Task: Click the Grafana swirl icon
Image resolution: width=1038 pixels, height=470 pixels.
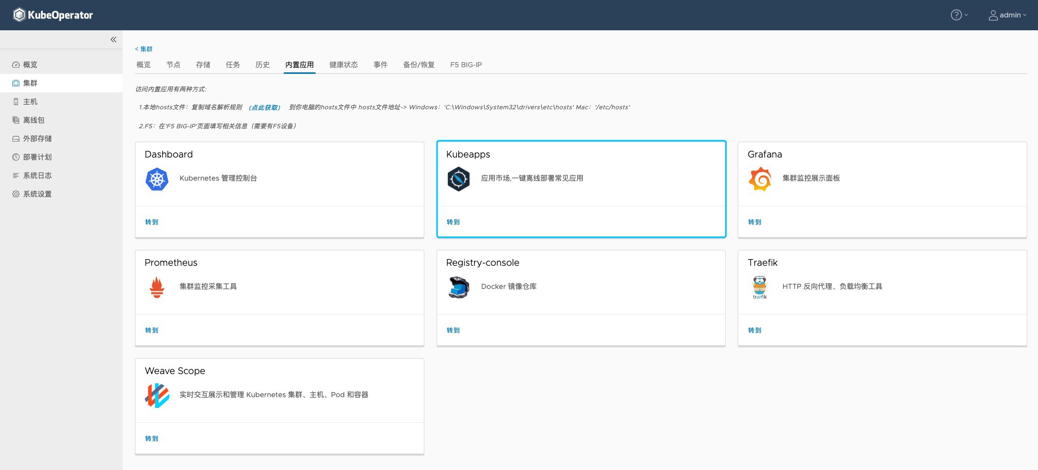Action: (x=760, y=180)
